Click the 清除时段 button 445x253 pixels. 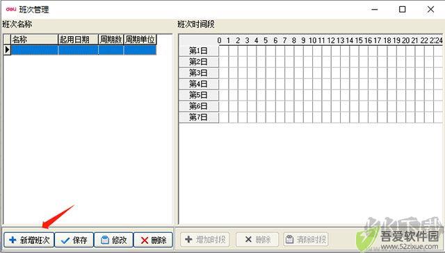pyautogui.click(x=306, y=239)
